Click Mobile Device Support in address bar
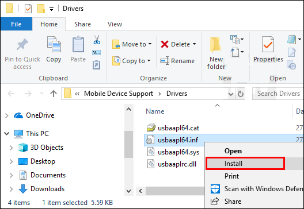Viewport: 304px width, 209px height. coord(119,94)
